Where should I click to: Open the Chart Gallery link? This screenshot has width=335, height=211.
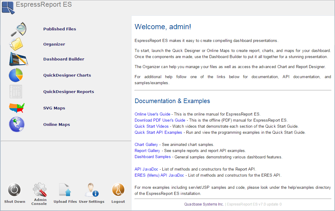pos(146,144)
